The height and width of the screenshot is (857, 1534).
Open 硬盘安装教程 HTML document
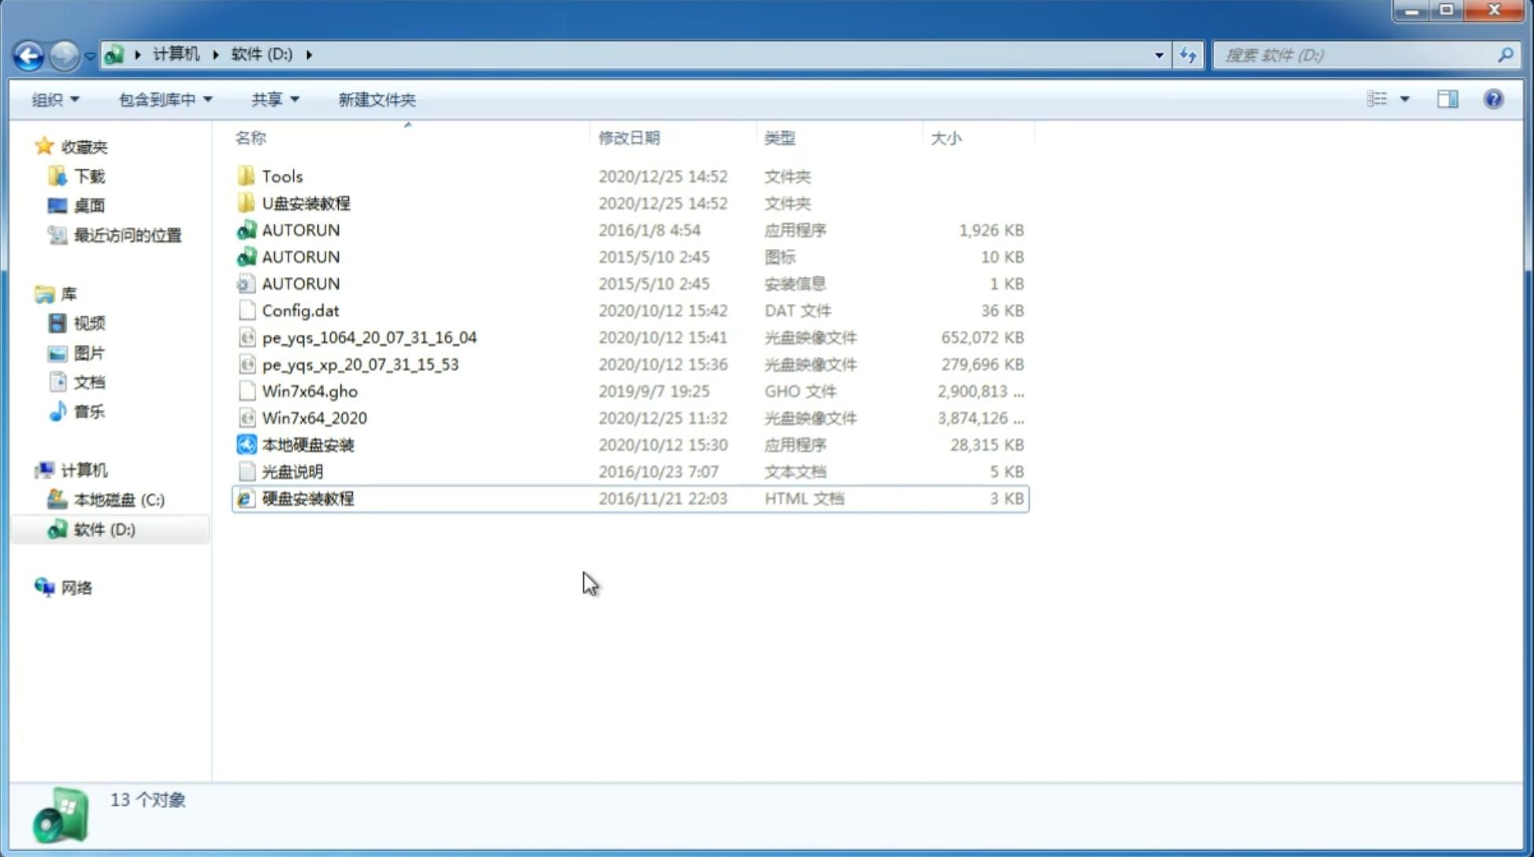tap(306, 498)
